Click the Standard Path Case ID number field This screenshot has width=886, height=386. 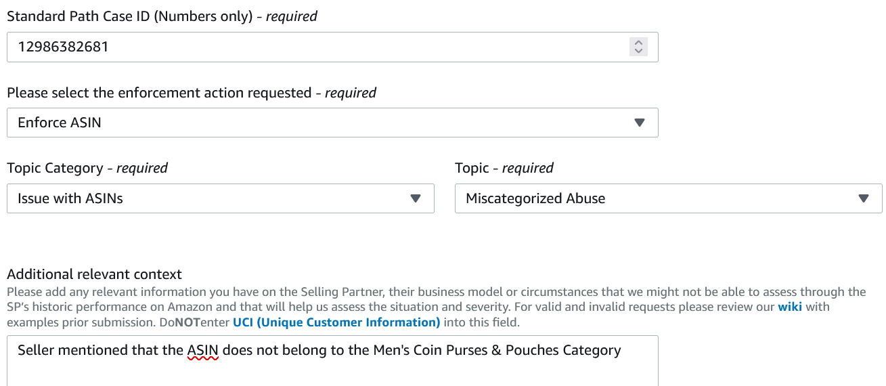[332, 47]
